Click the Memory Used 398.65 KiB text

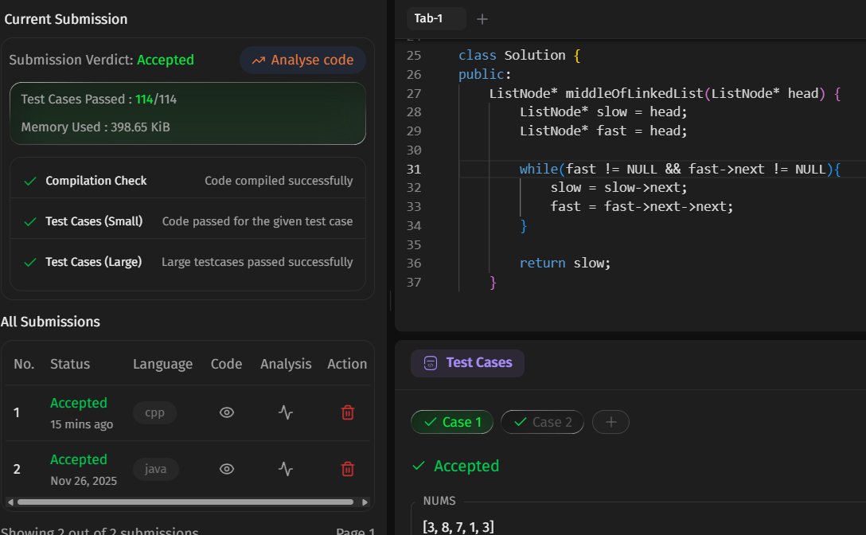pyautogui.click(x=96, y=127)
